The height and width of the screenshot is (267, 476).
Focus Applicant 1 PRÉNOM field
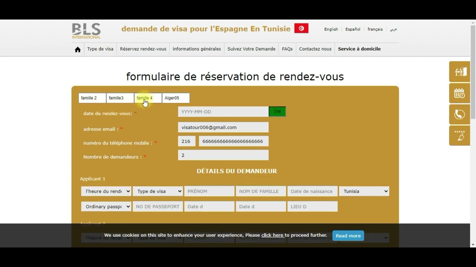tap(209, 191)
